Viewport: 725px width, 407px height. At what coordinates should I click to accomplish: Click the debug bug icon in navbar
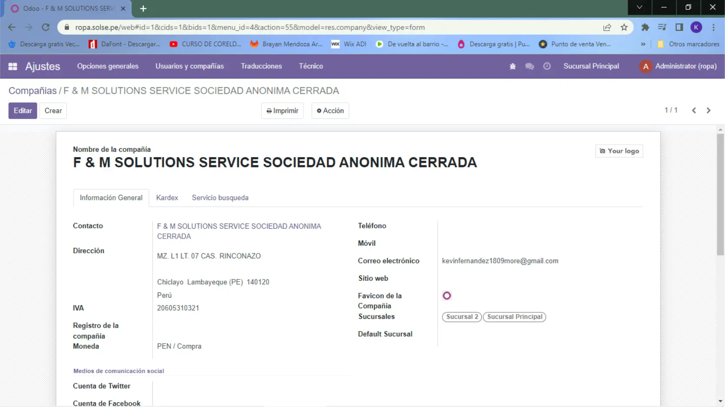coord(512,66)
